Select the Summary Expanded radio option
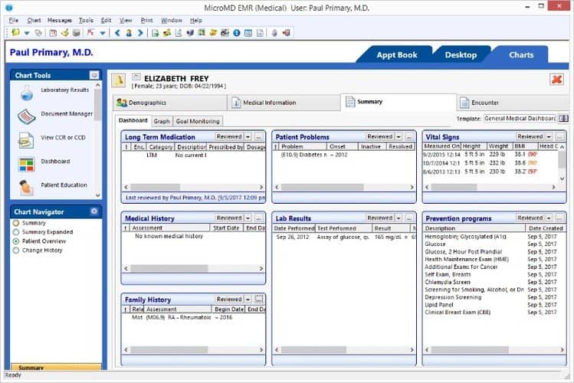Viewport: 574px width, 383px height. (x=16, y=232)
